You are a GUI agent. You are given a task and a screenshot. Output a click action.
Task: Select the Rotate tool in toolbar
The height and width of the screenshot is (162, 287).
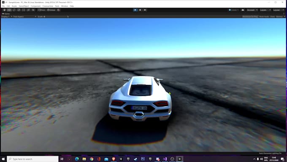click(14, 10)
